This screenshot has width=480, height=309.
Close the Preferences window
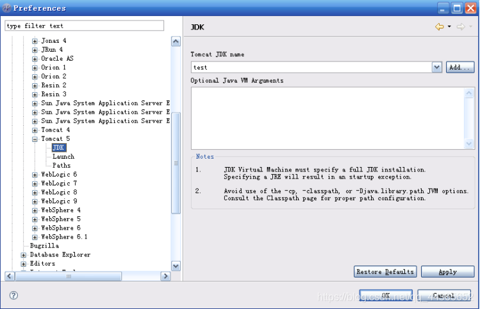(471, 8)
